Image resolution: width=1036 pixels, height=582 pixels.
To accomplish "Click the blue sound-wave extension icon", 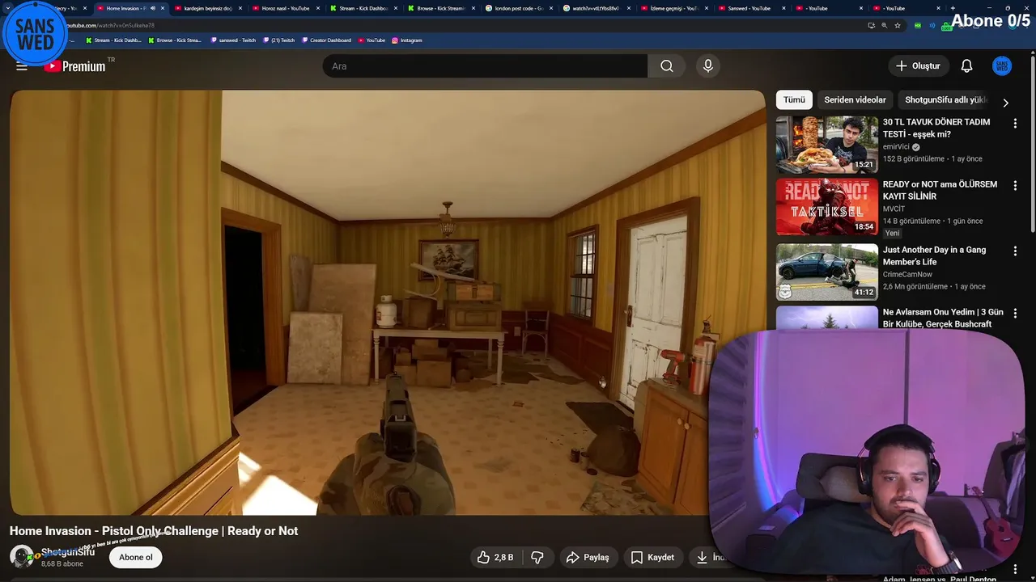I will [x=932, y=25].
